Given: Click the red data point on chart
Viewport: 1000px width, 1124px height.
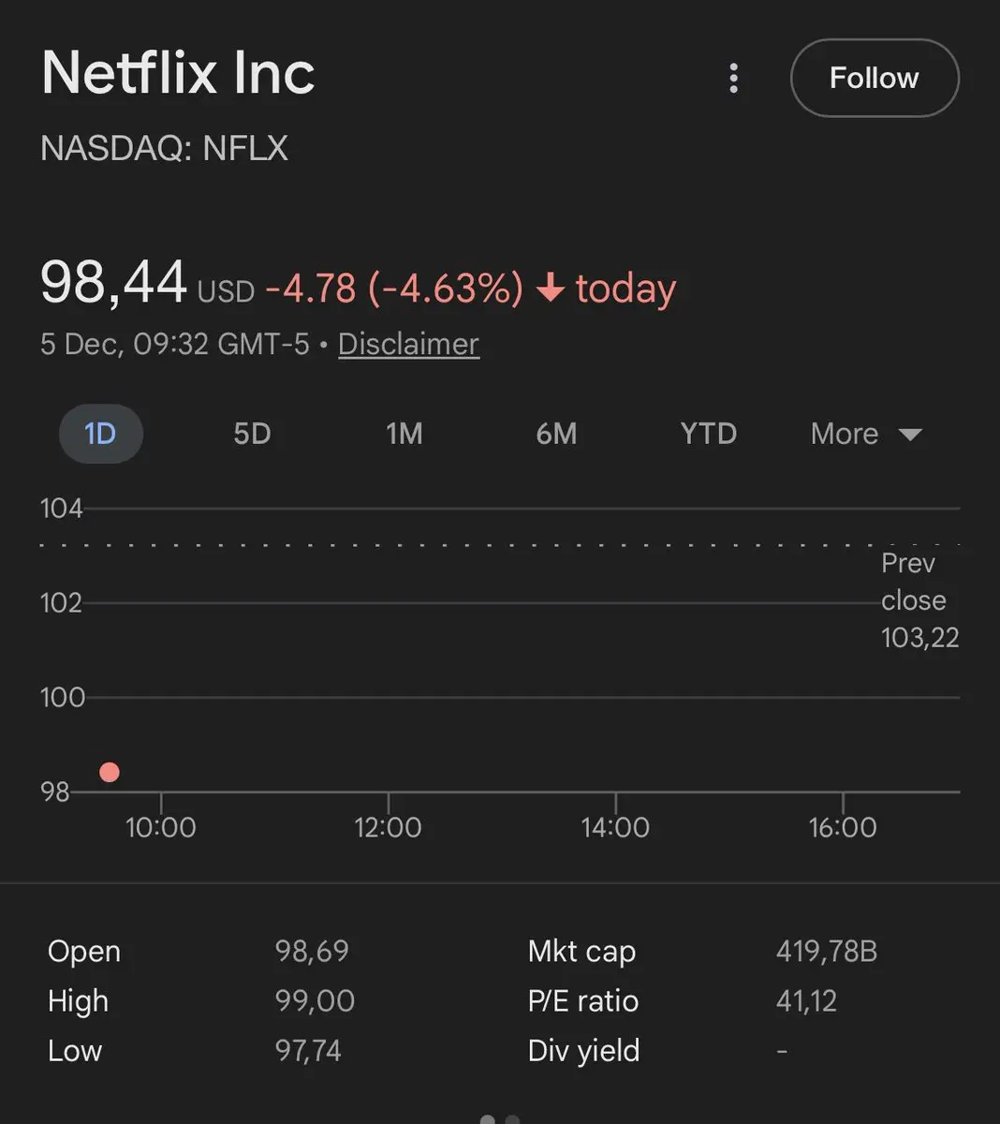Looking at the screenshot, I should [110, 772].
